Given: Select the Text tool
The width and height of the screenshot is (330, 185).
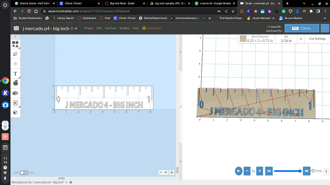Looking at the screenshot, I should click(x=15, y=74).
